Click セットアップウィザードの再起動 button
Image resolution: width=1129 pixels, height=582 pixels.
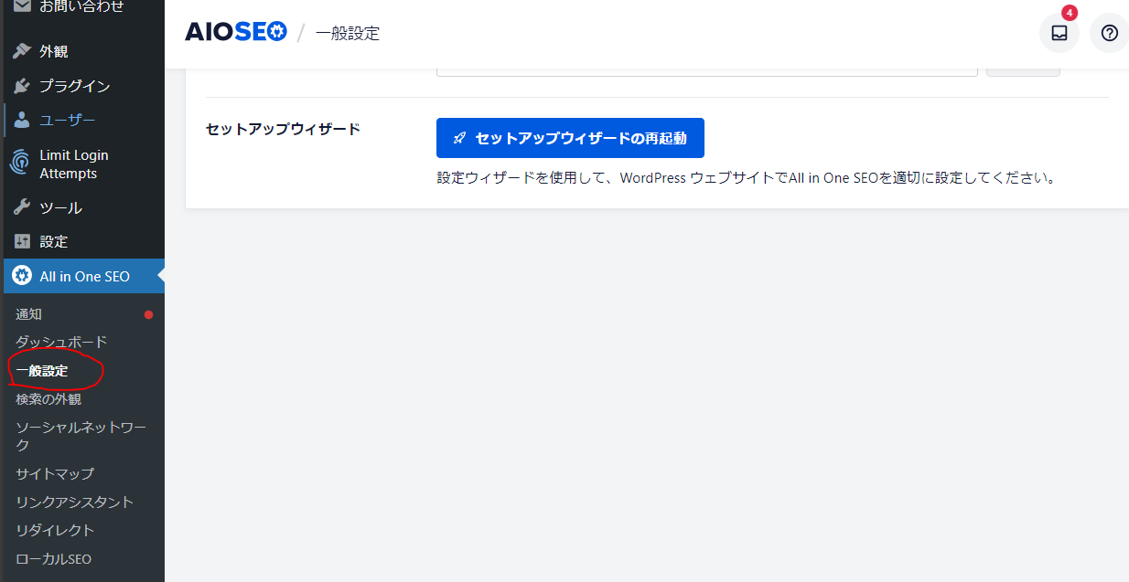[x=570, y=138]
